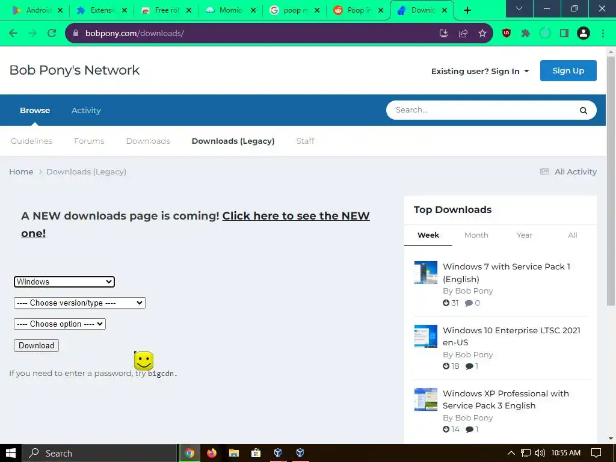Screen dimensions: 616x462
Task: Switch to the Momio browser tab
Action: coord(230,10)
